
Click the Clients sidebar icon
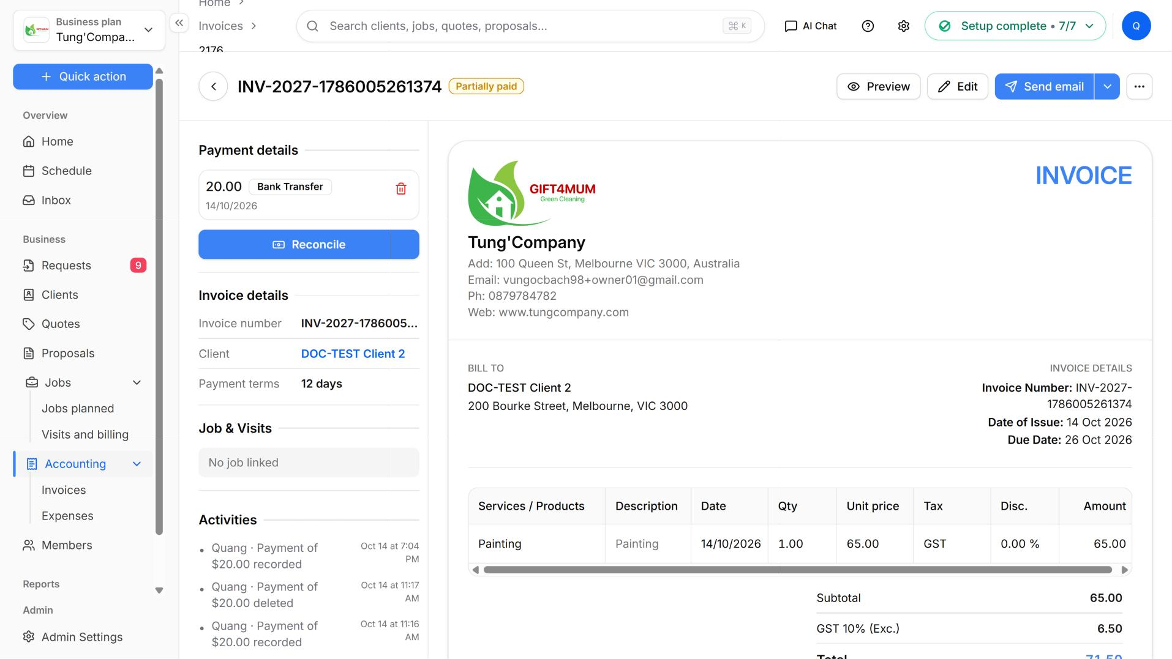pyautogui.click(x=29, y=294)
